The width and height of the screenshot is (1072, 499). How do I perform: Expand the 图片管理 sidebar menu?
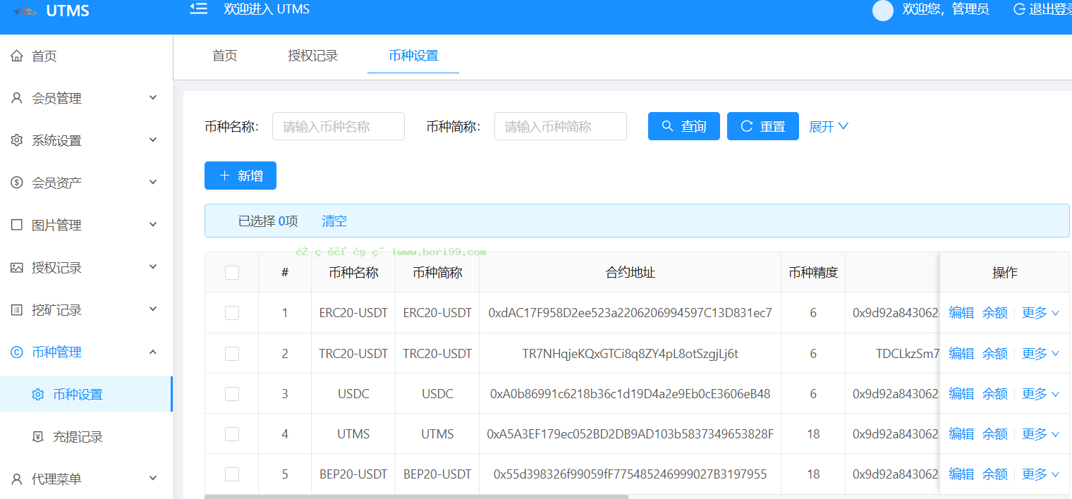point(86,225)
